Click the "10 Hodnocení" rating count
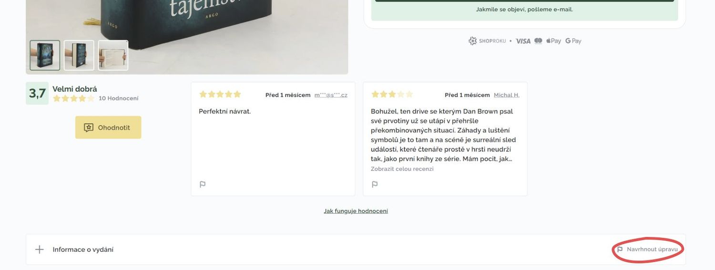This screenshot has height=270, width=715. [118, 98]
